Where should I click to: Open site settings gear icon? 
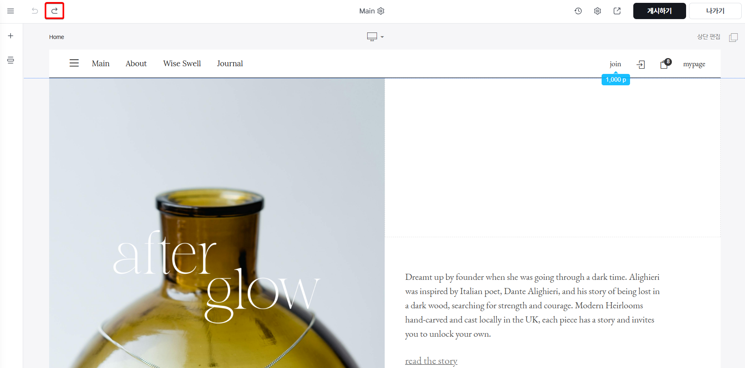598,11
